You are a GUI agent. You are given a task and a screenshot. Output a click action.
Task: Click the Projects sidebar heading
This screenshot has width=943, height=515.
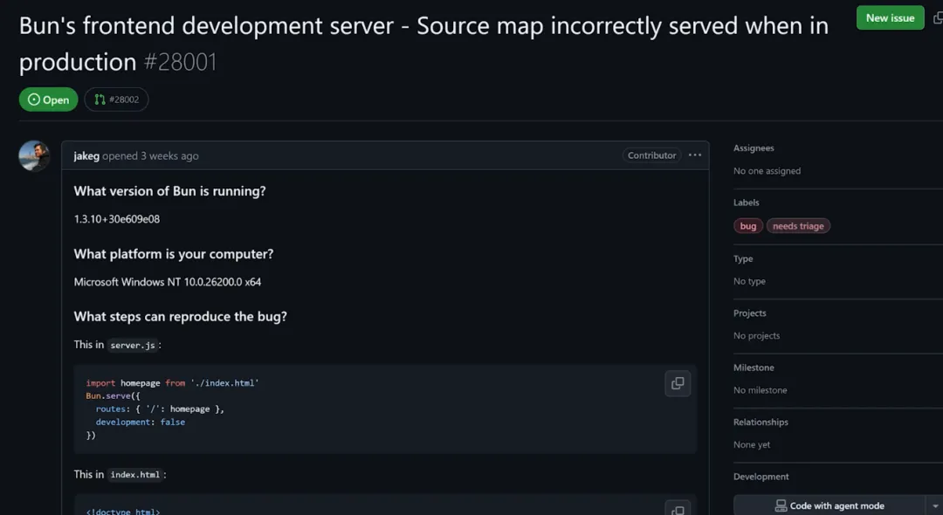pyautogui.click(x=749, y=313)
